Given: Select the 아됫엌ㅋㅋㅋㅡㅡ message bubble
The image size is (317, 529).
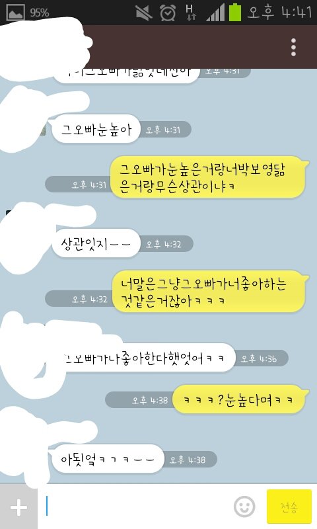Looking at the screenshot, I should [107, 459].
